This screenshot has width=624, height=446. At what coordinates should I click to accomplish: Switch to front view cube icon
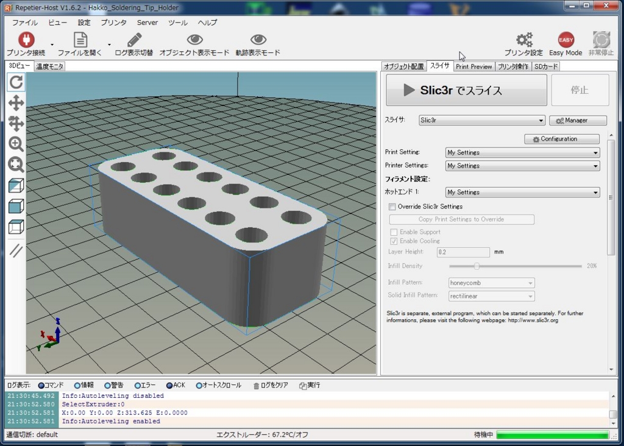coord(16,206)
